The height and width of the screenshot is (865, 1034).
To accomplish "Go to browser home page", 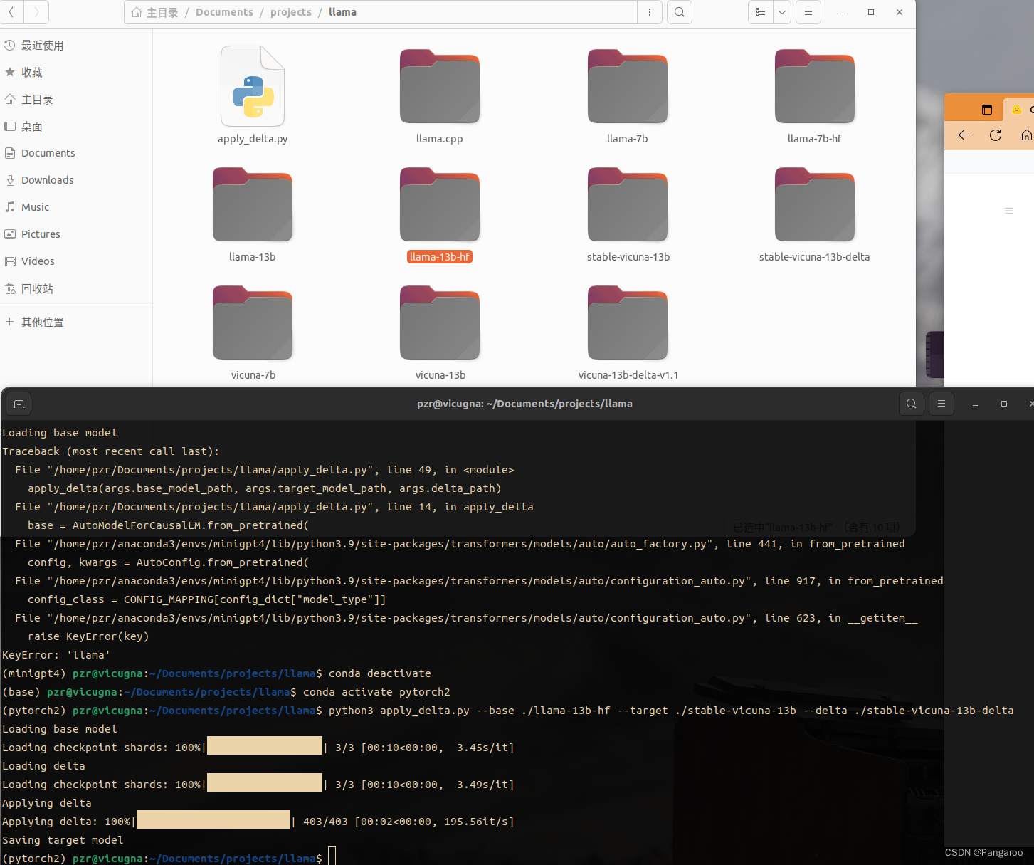I will tap(1026, 135).
